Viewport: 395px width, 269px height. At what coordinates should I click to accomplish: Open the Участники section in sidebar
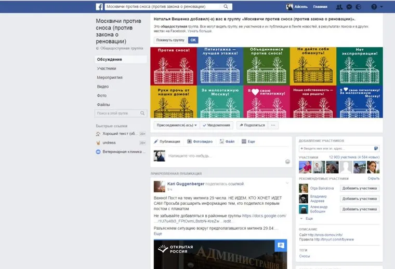pos(107,68)
